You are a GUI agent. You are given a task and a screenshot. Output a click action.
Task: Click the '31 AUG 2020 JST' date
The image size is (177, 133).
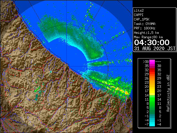[155, 48]
